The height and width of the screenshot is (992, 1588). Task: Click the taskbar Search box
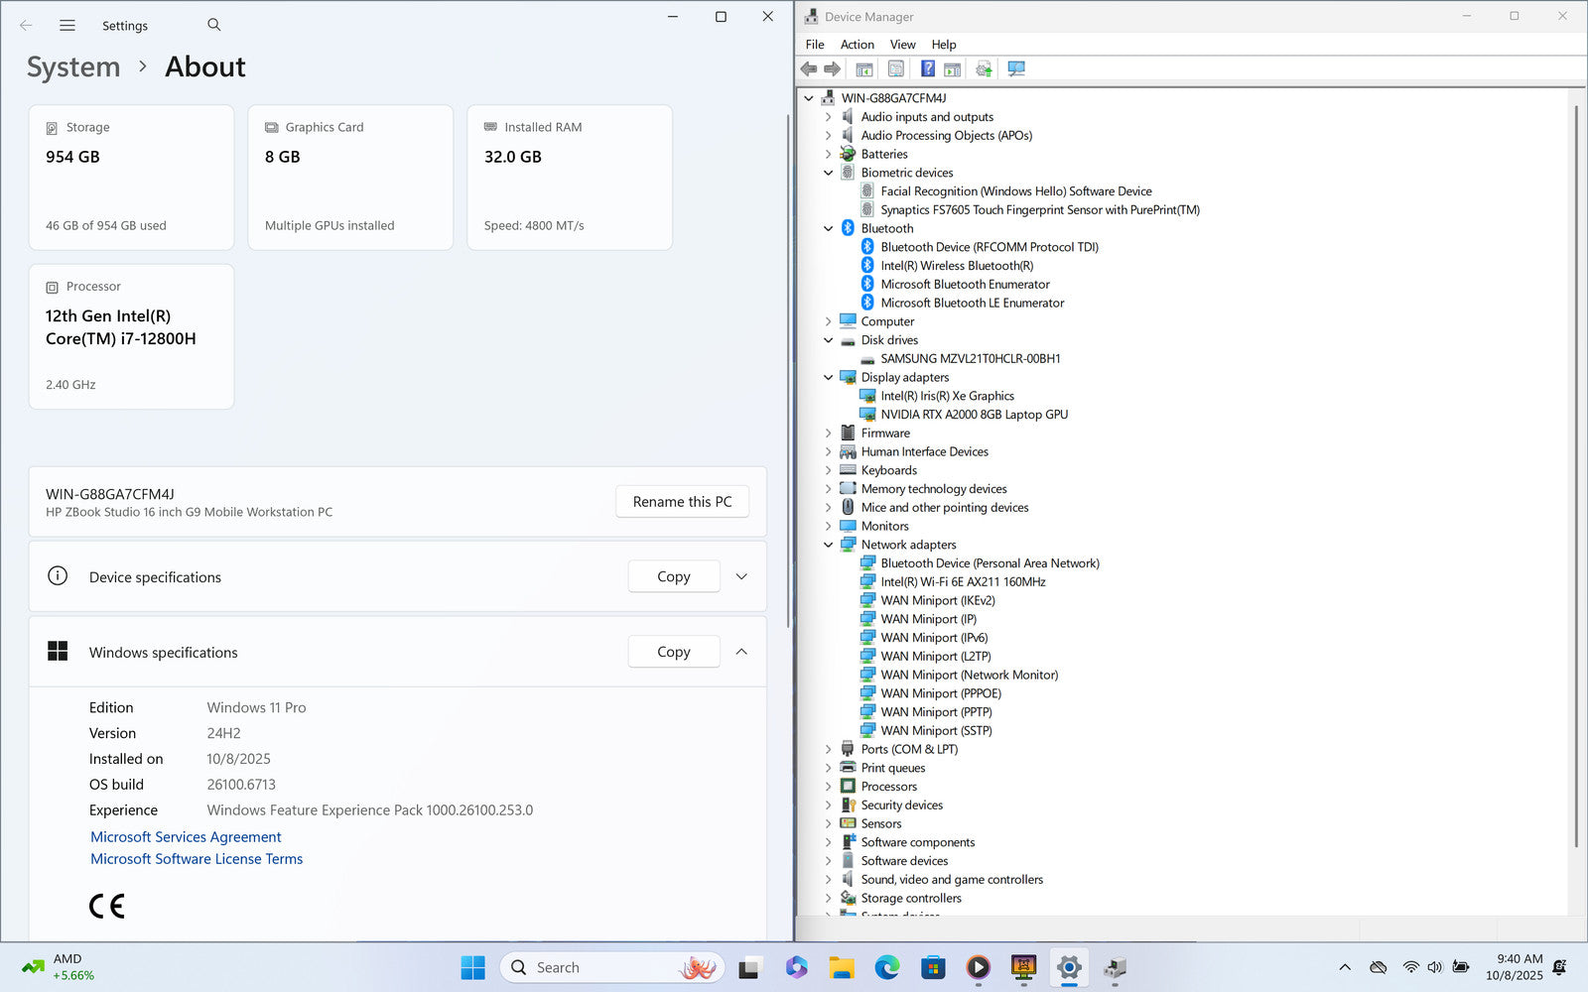coord(605,967)
